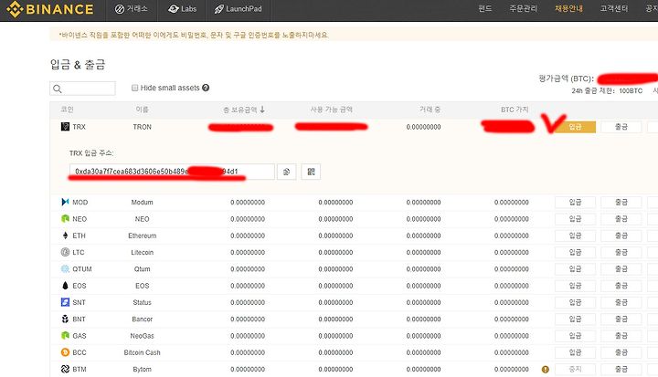Click the GAS 입금 deposit button
This screenshot has height=377, width=658.
pos(575,336)
